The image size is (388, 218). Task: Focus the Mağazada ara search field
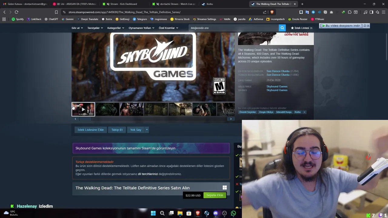pyautogui.click(x=234, y=28)
